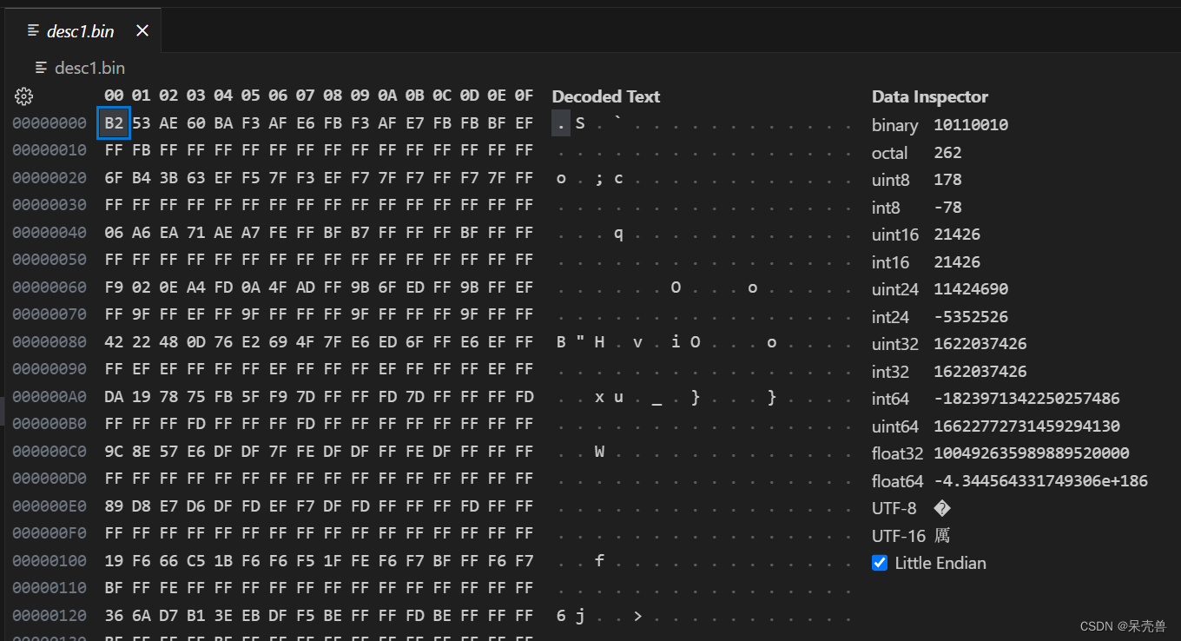Select decoded character S in row 00000000
The height and width of the screenshot is (641, 1181).
[x=580, y=123]
